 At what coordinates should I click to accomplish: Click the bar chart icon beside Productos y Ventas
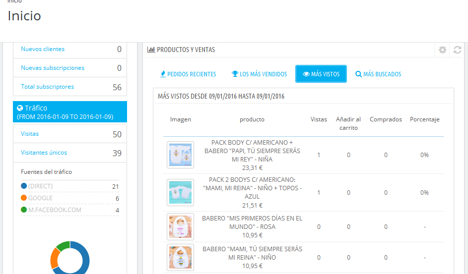(x=151, y=50)
